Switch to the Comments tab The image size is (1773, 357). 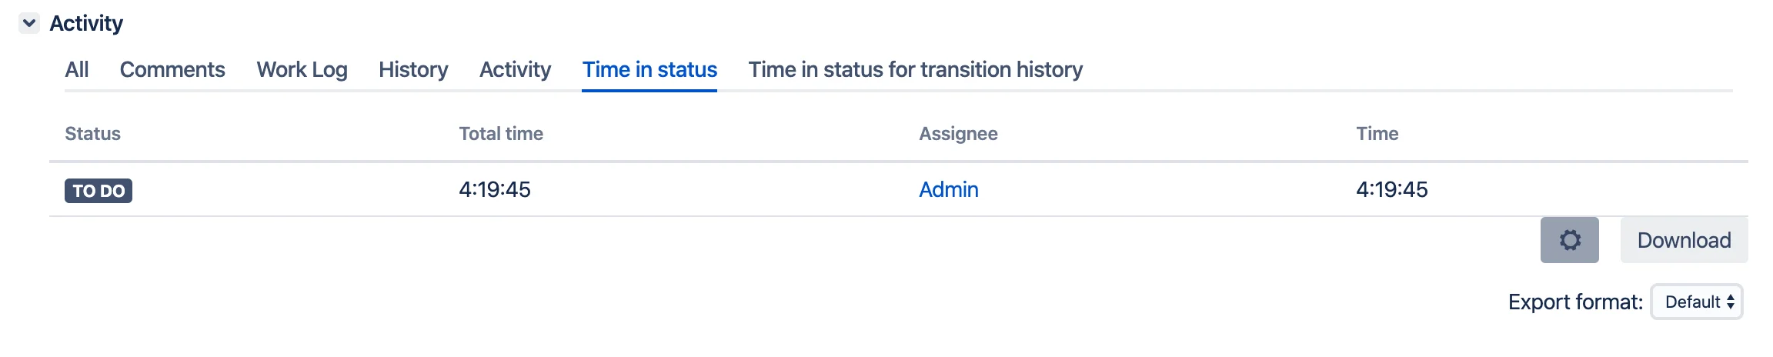(x=172, y=69)
